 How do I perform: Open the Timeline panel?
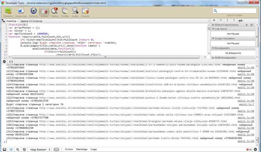click(x=55, y=12)
